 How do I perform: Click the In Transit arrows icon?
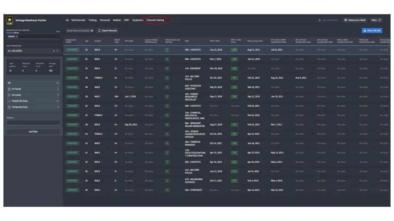9,89
